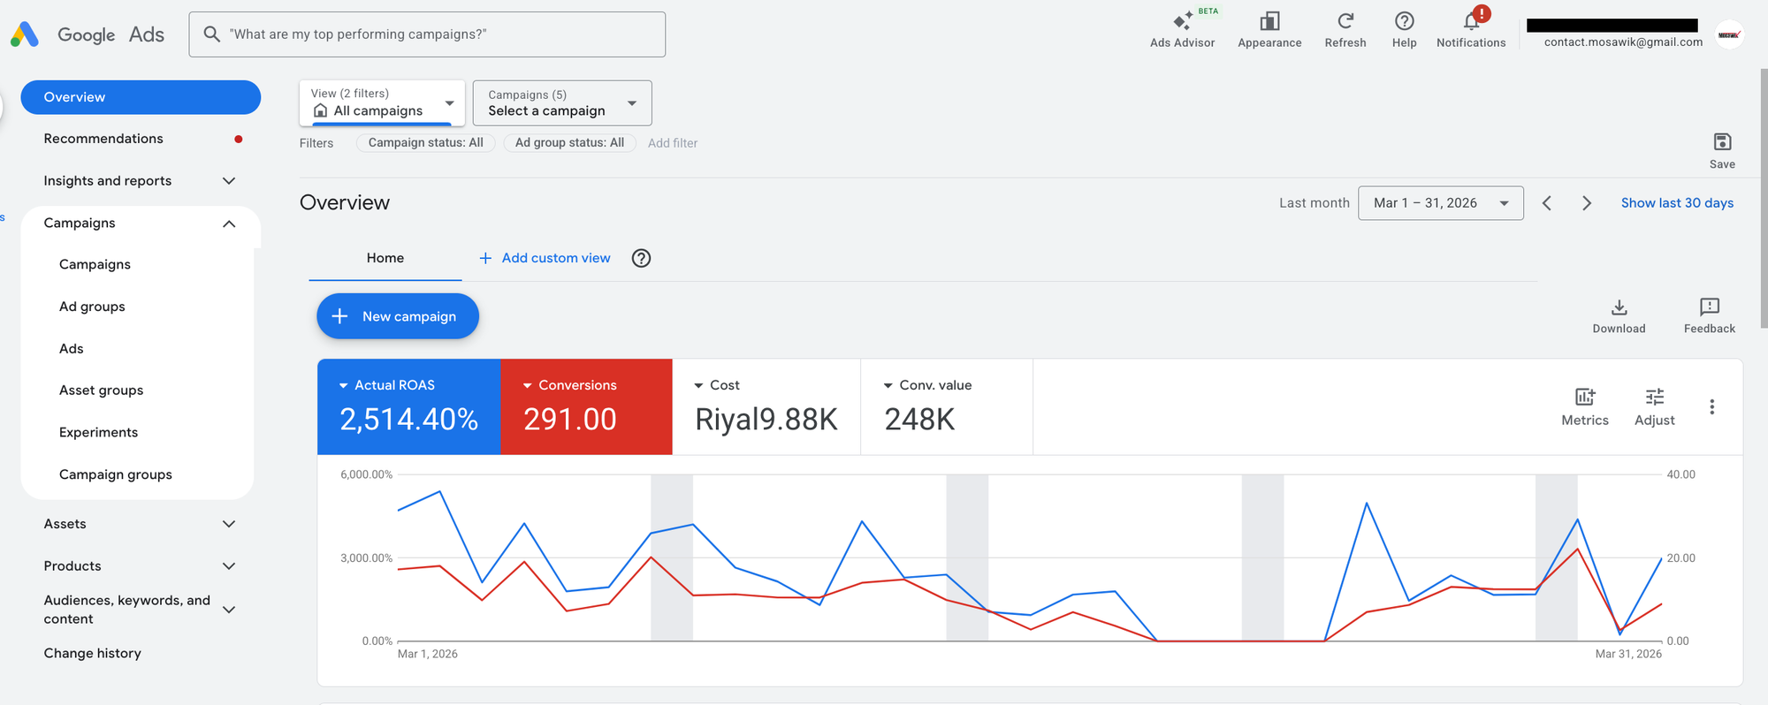The image size is (1768, 705).
Task: Select Ad groups in sidebar
Action: 92,307
